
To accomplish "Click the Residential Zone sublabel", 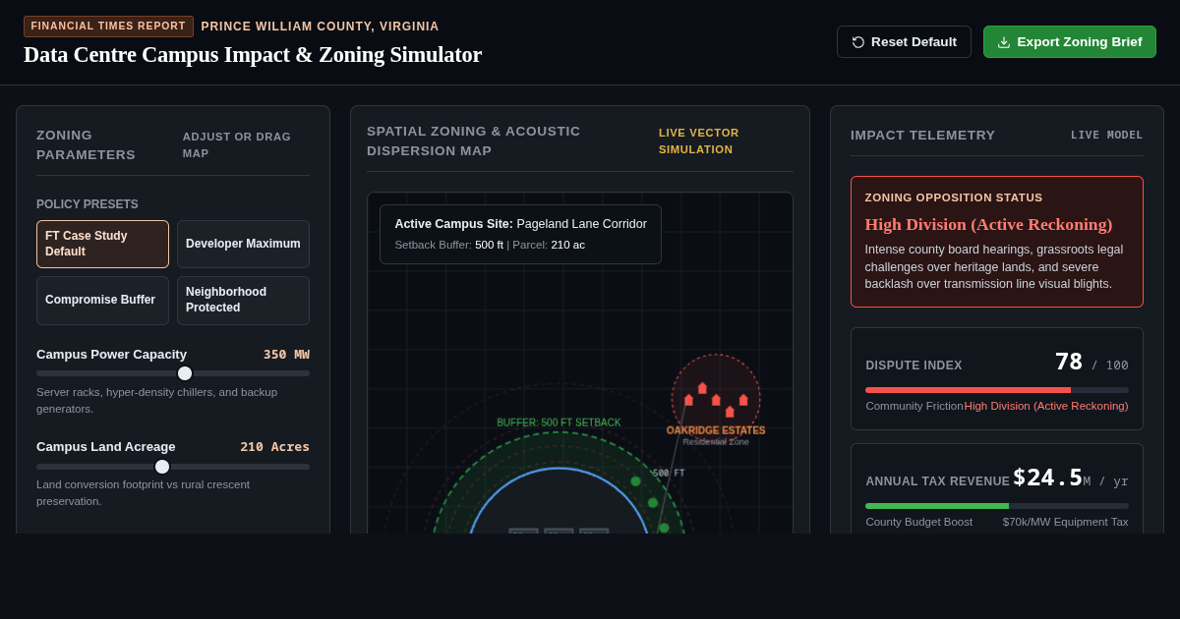I will coord(716,442).
